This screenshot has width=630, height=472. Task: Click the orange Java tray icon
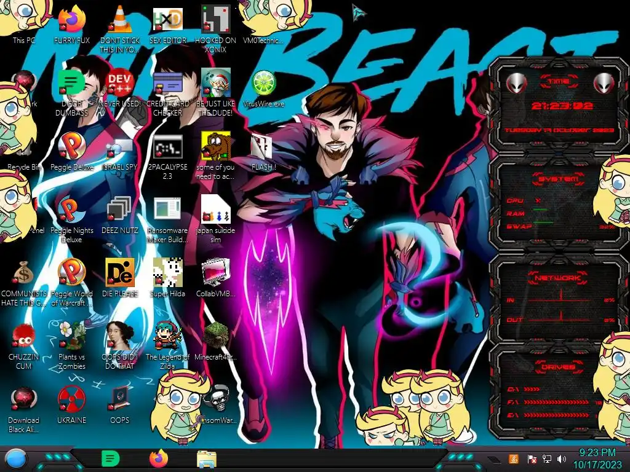point(514,459)
